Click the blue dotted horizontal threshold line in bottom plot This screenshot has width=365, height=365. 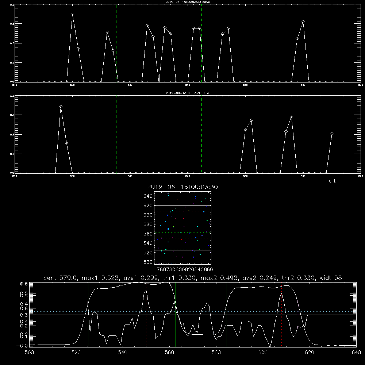coord(193,311)
